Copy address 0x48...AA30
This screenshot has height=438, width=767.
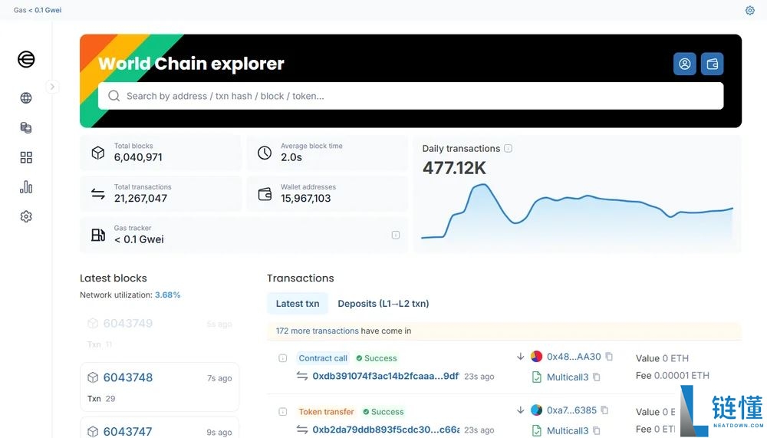click(609, 356)
